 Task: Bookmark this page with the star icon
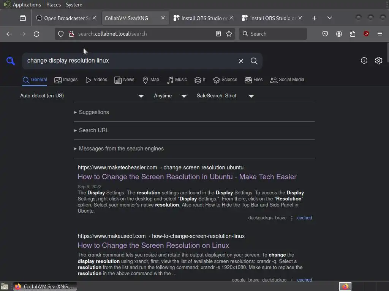(229, 34)
